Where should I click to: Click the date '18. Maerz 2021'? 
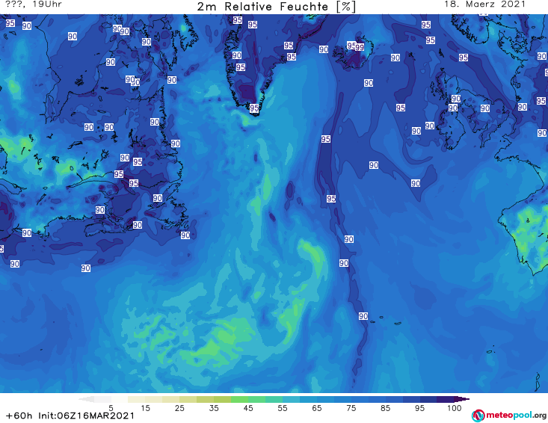coord(484,4)
